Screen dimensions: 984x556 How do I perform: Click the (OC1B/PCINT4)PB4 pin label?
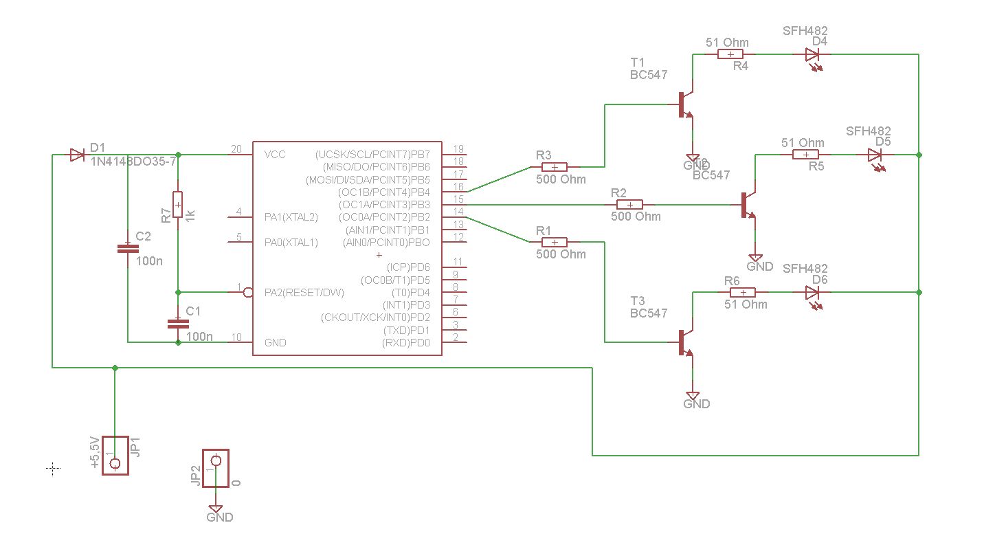(384, 192)
